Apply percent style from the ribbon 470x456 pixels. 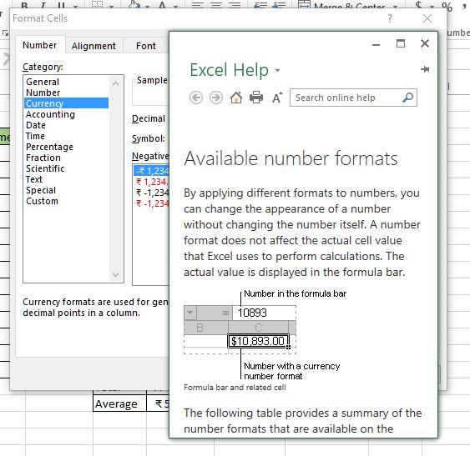pyautogui.click(x=447, y=7)
